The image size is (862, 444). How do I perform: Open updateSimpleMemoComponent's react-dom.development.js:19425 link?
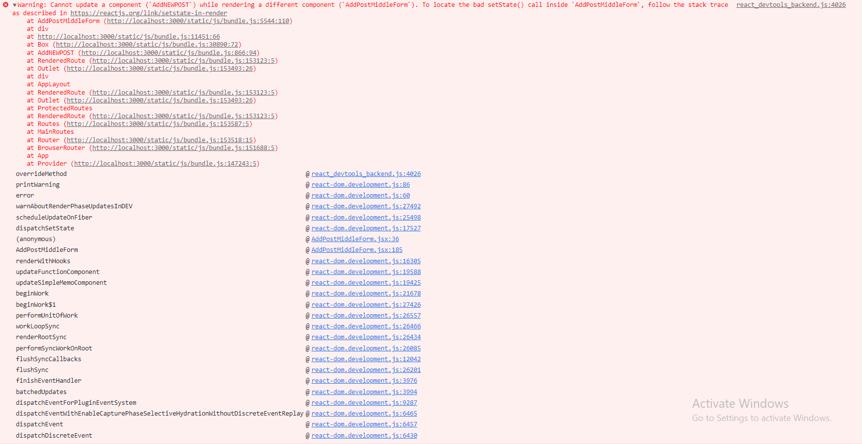tap(366, 283)
